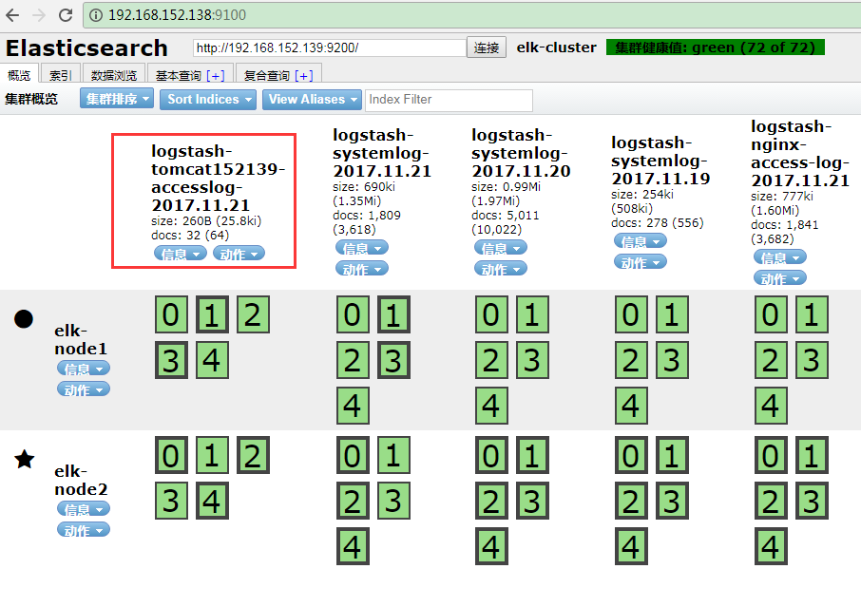Open 信息 menu for logstash-systemlog-2017.11.21

coord(362,248)
